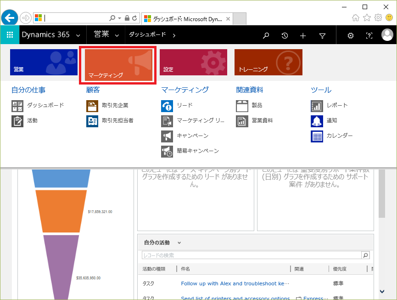The height and width of the screenshot is (300, 397).
Task: Sort by 優先度 column header
Action: 340,269
